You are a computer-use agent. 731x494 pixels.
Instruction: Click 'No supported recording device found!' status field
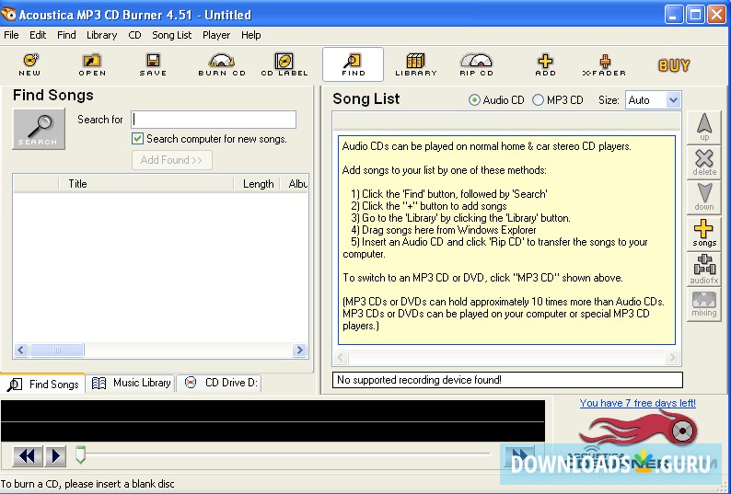[507, 380]
